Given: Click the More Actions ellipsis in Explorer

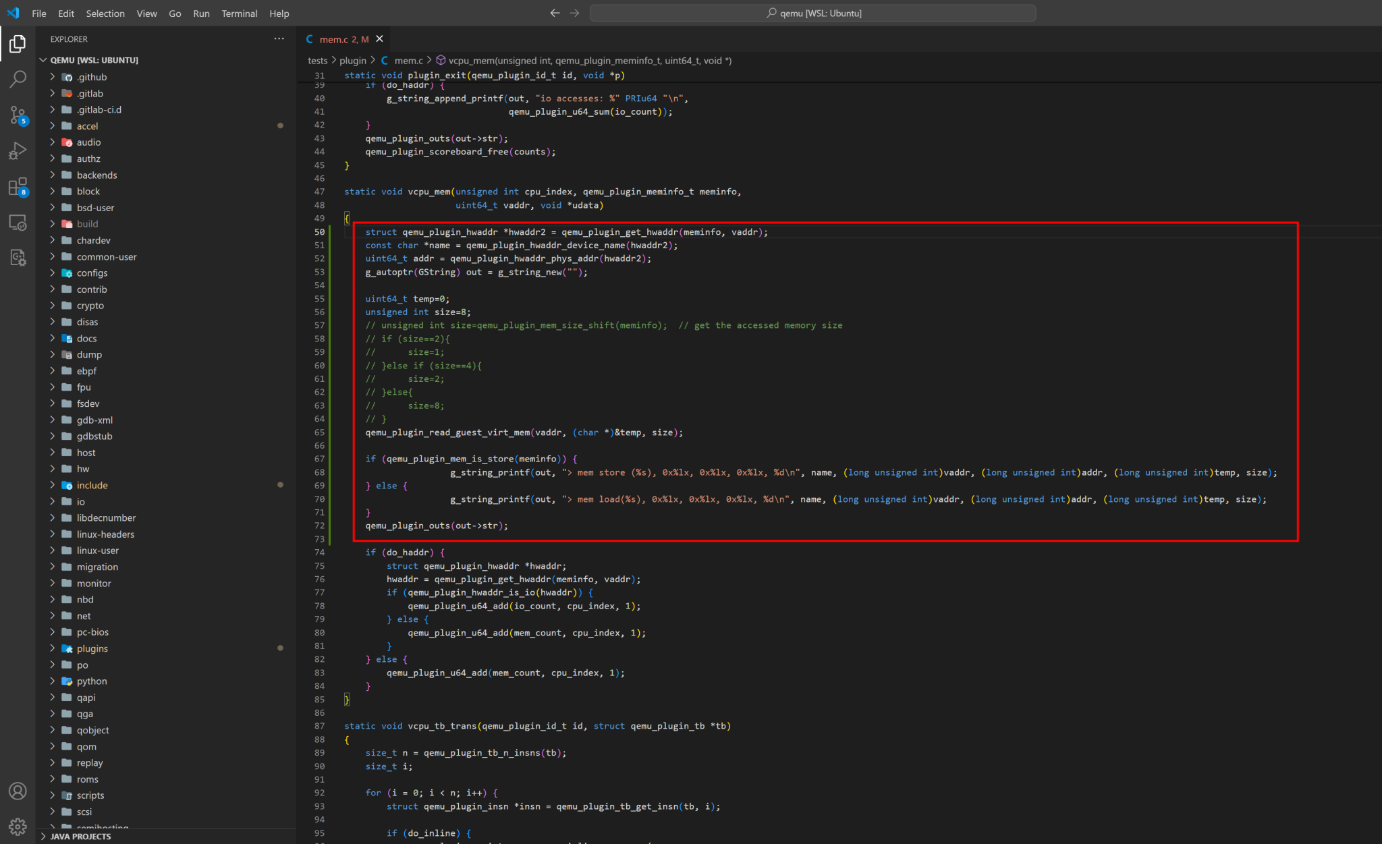Looking at the screenshot, I should [279, 38].
